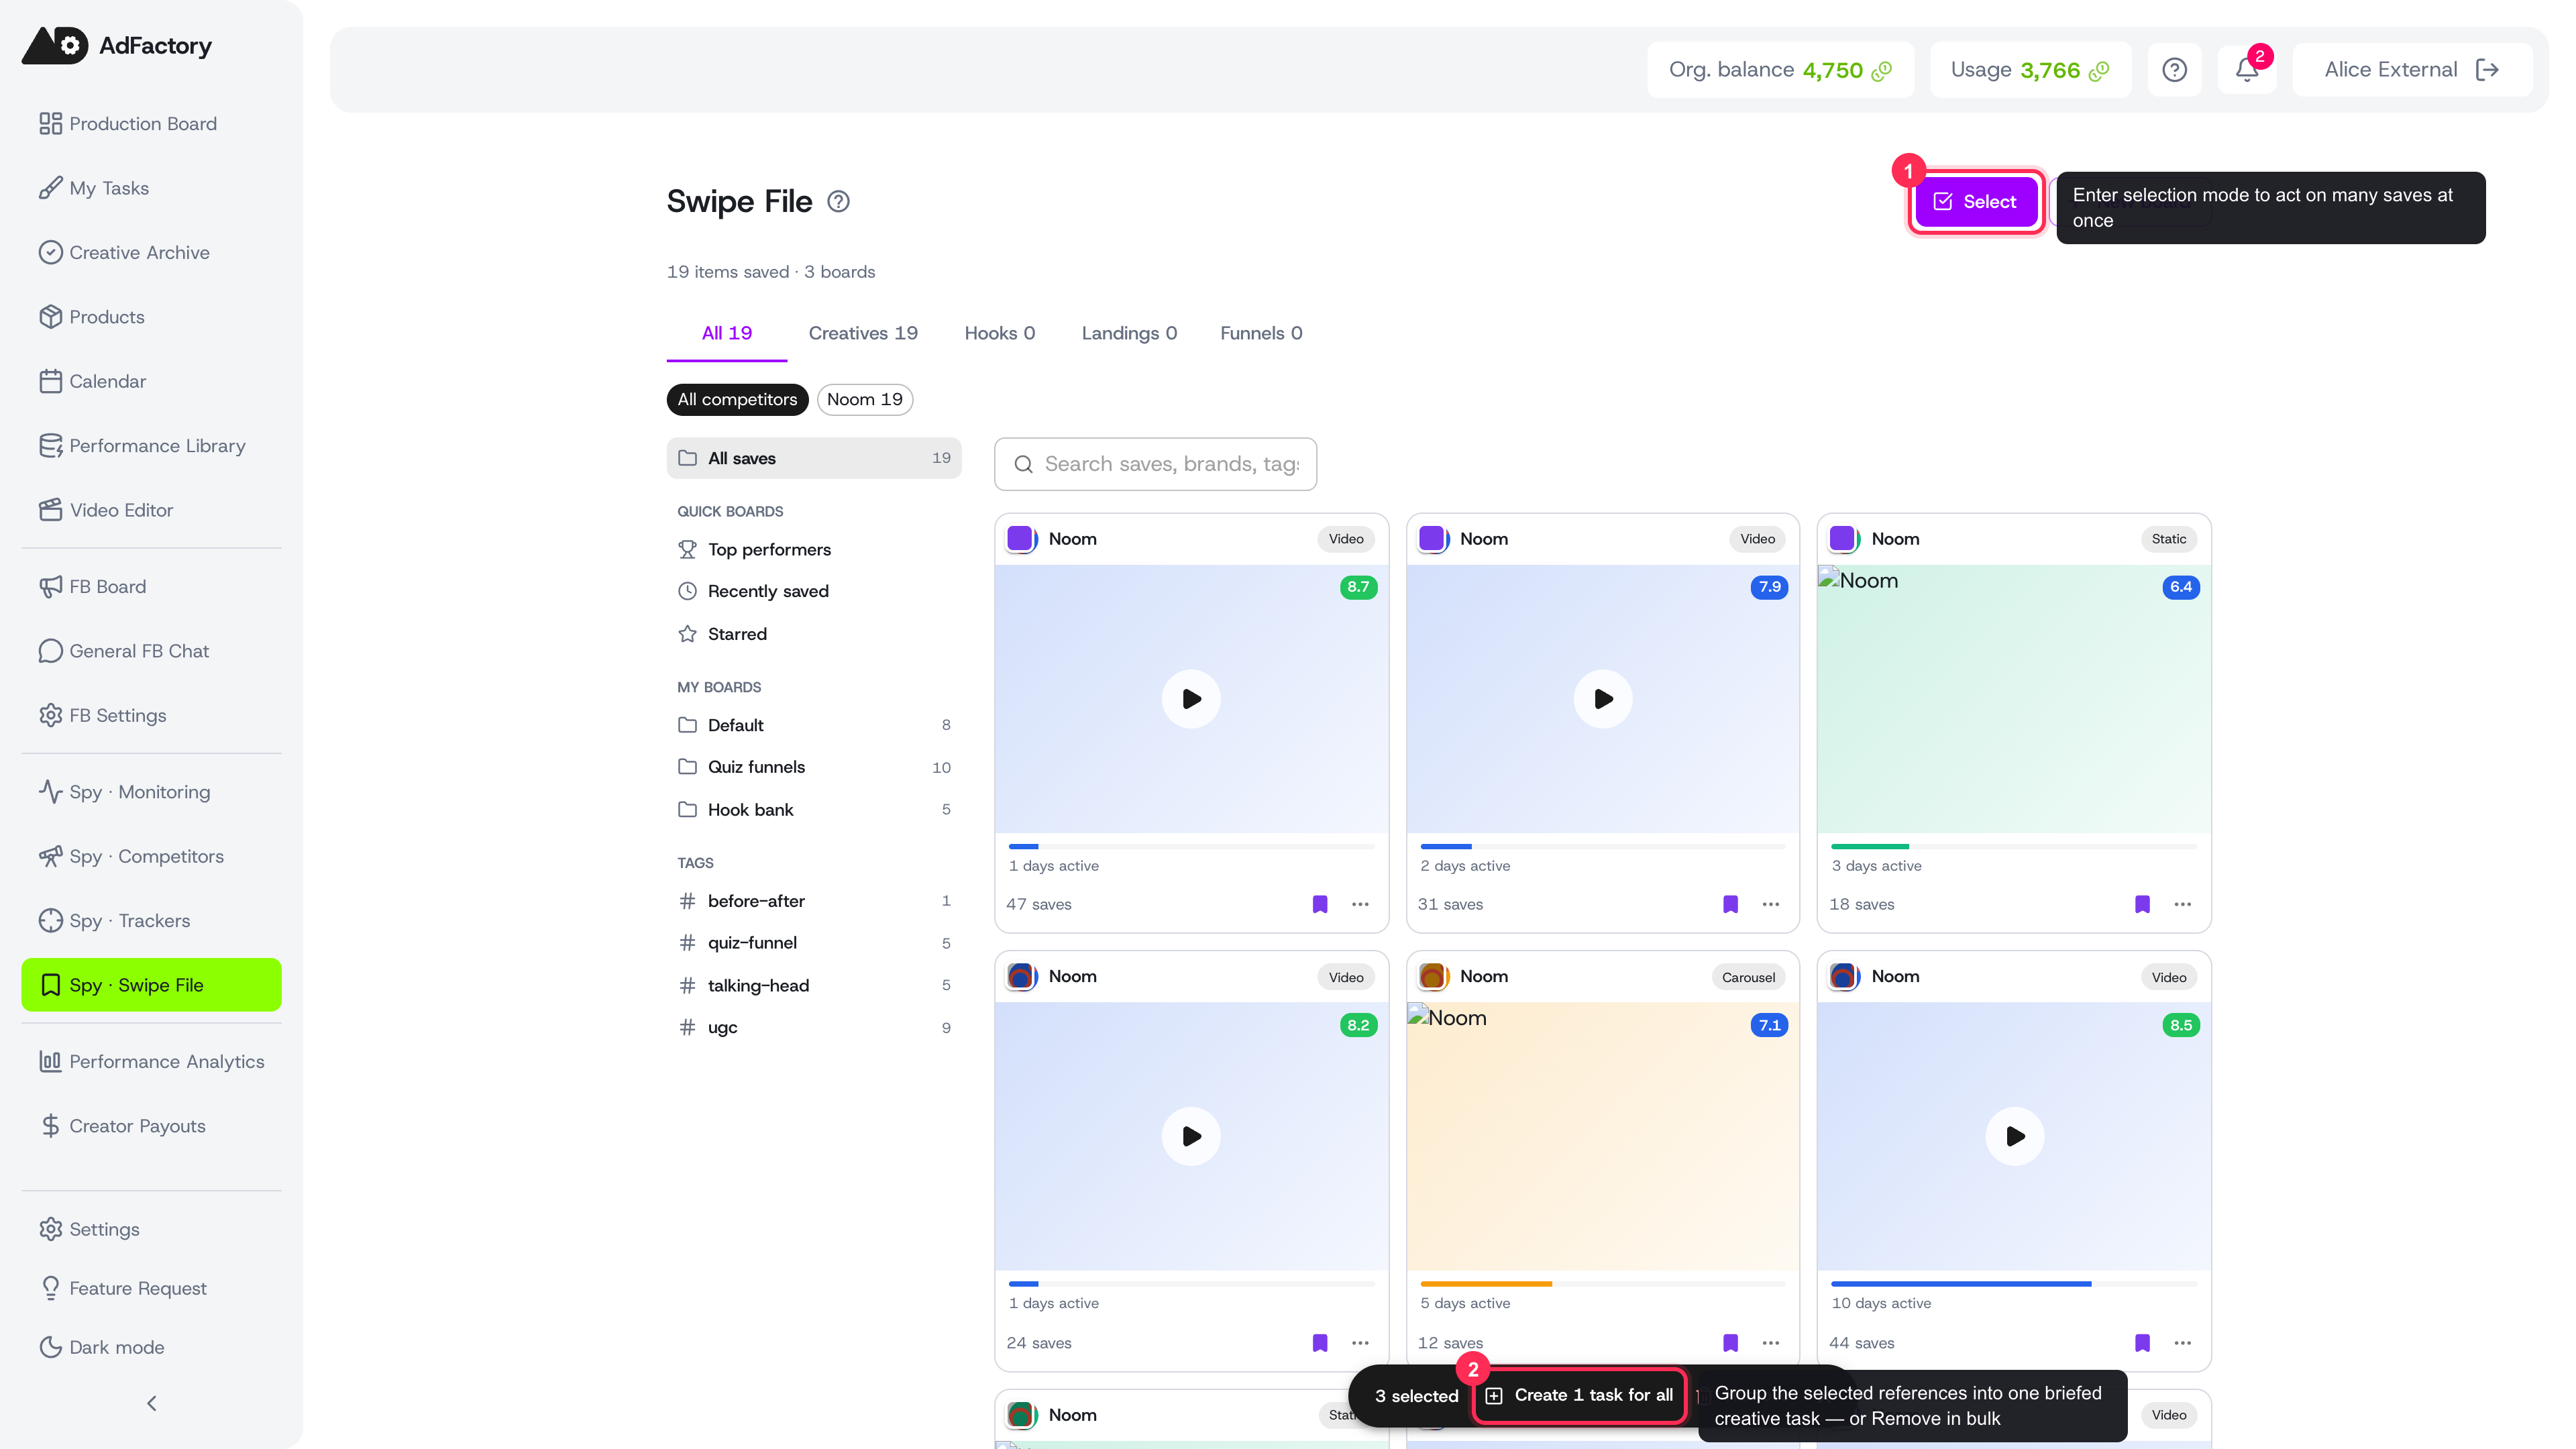
Task: Open notifications bell with 2 alerts
Action: click(2247, 70)
